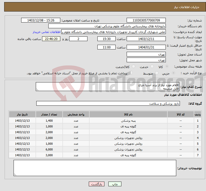The image size is (206, 191).
Task: Click the date 1403/12/13 in row 1
Action: (x=22, y=121)
